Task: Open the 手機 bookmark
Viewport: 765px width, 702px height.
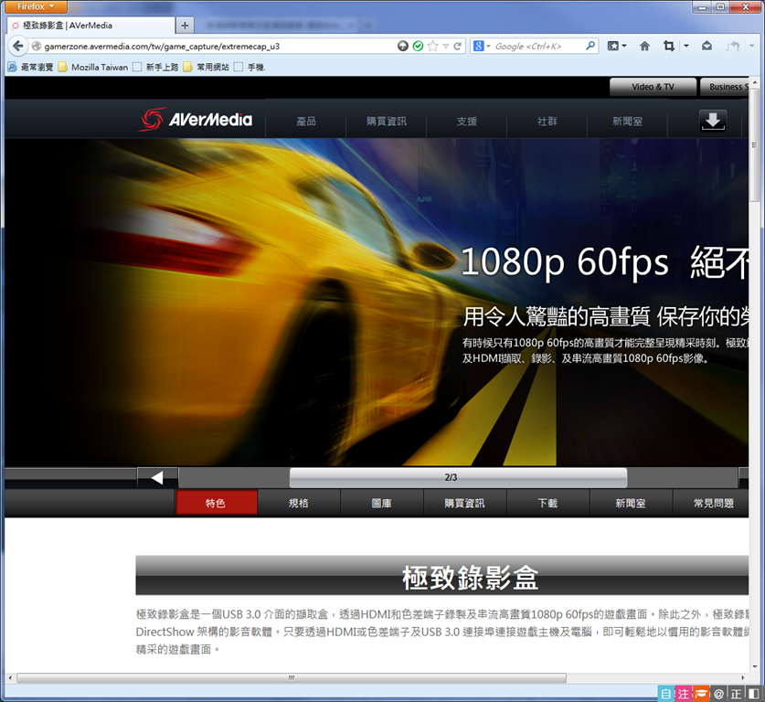Action: click(250, 67)
